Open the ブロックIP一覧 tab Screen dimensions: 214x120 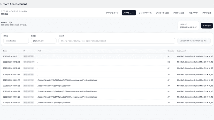145,13
